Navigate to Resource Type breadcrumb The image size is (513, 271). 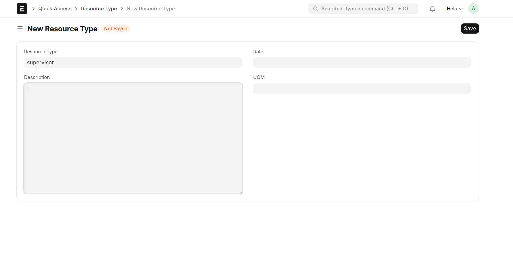[x=99, y=9]
